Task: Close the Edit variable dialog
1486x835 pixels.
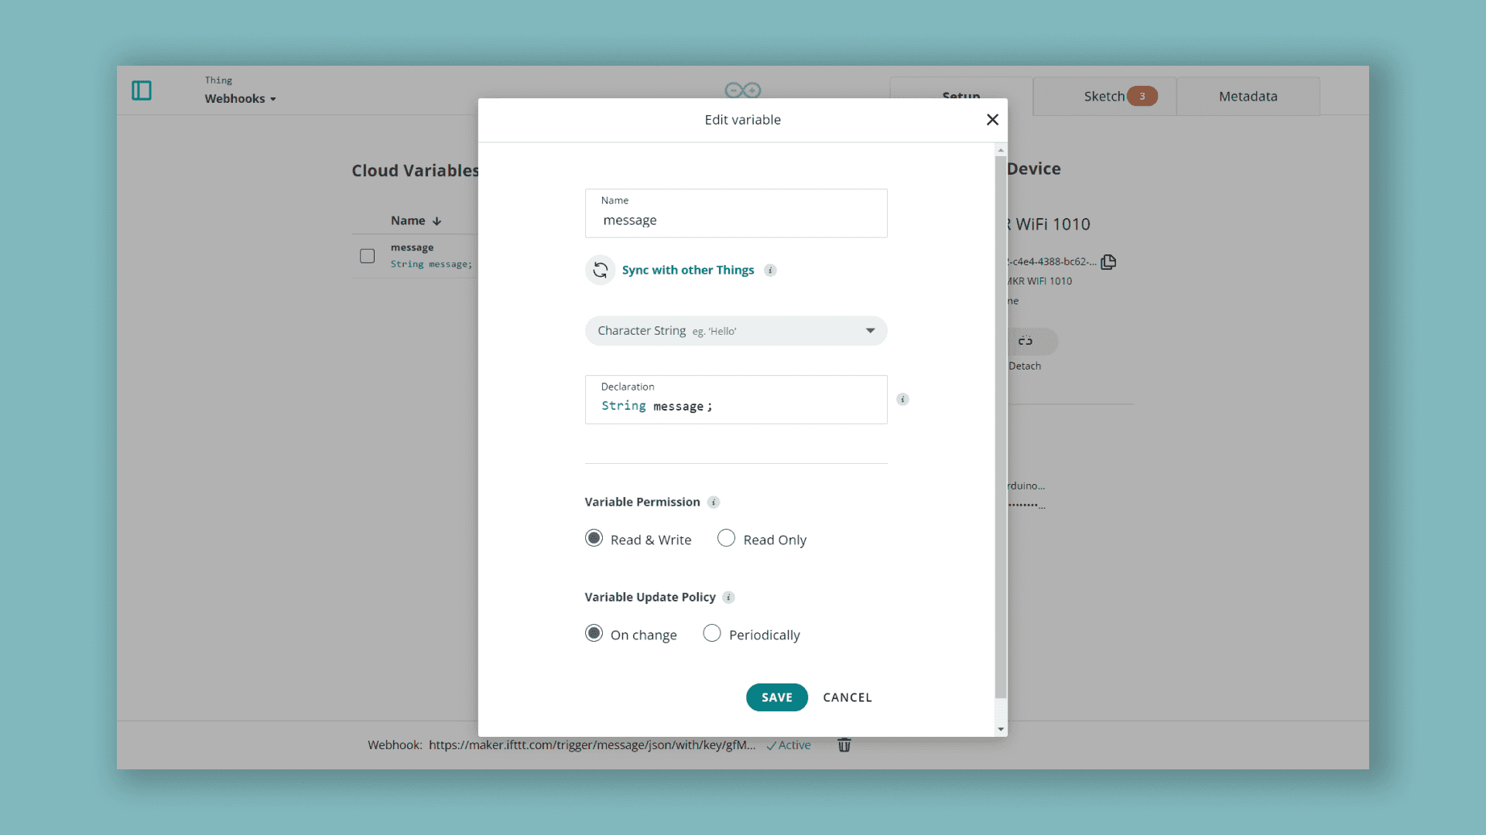Action: pyautogui.click(x=992, y=120)
